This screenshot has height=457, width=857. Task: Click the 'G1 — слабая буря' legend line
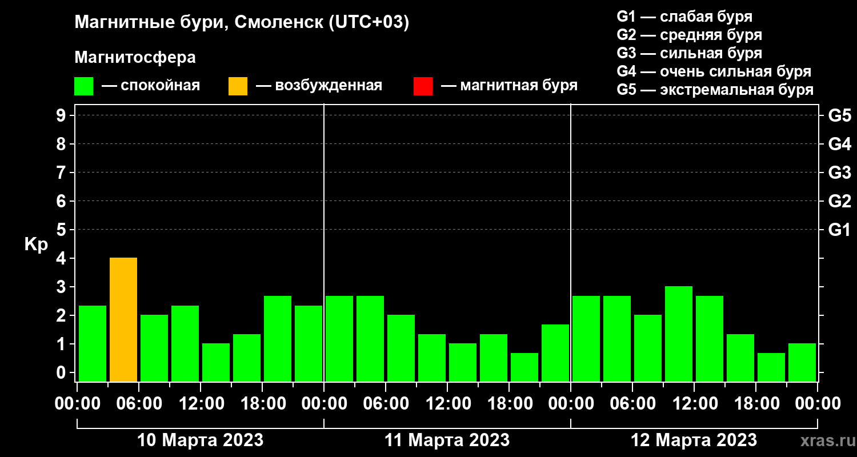(684, 17)
